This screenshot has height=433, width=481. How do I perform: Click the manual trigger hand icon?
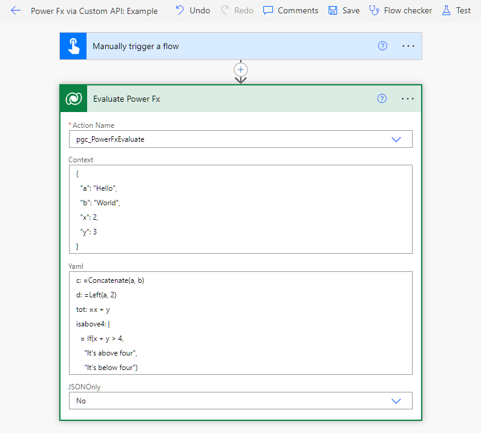pyautogui.click(x=73, y=46)
